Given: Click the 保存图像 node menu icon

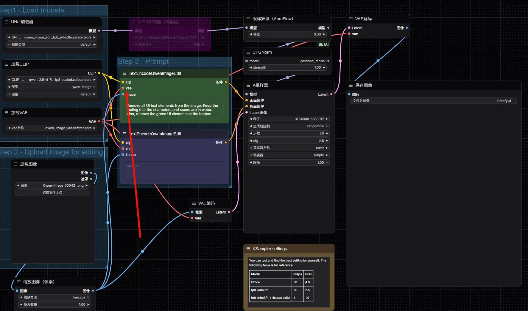Looking at the screenshot, I should point(351,85).
